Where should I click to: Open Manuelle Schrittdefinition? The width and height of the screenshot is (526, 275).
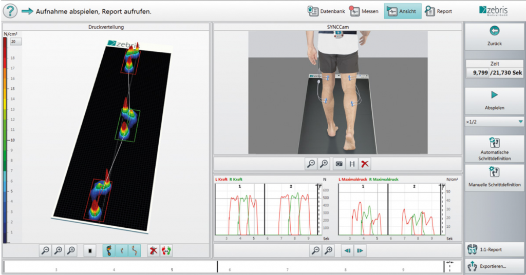pos(495,178)
